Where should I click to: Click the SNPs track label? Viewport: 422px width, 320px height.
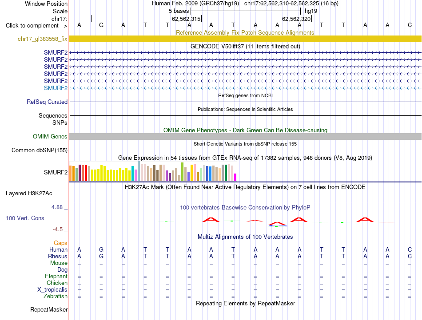coord(60,122)
